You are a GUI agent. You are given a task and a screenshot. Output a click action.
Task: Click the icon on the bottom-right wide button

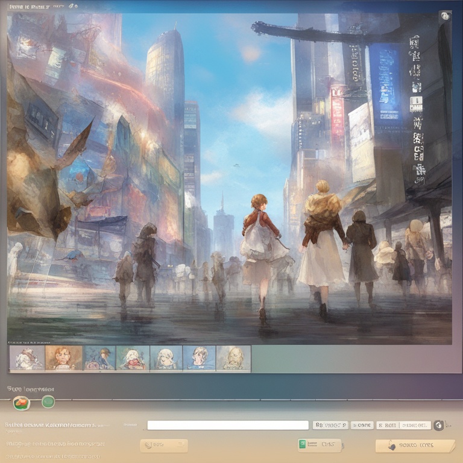[392, 446]
